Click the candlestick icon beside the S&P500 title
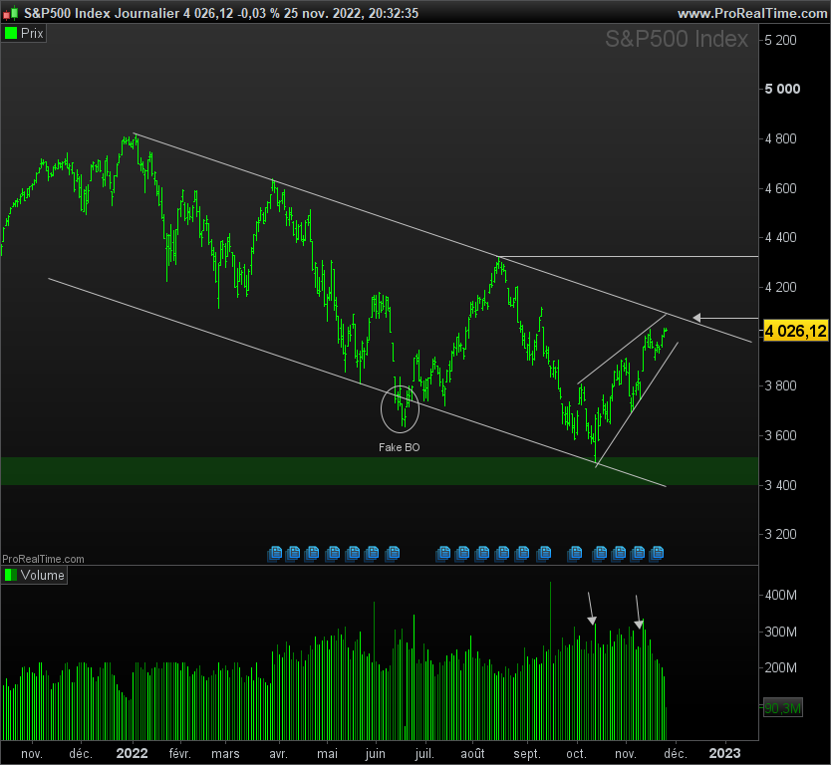 click(x=12, y=13)
